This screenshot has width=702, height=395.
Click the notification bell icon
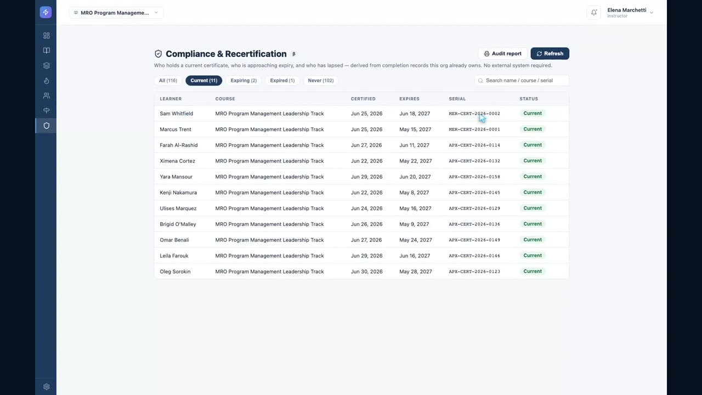point(594,13)
